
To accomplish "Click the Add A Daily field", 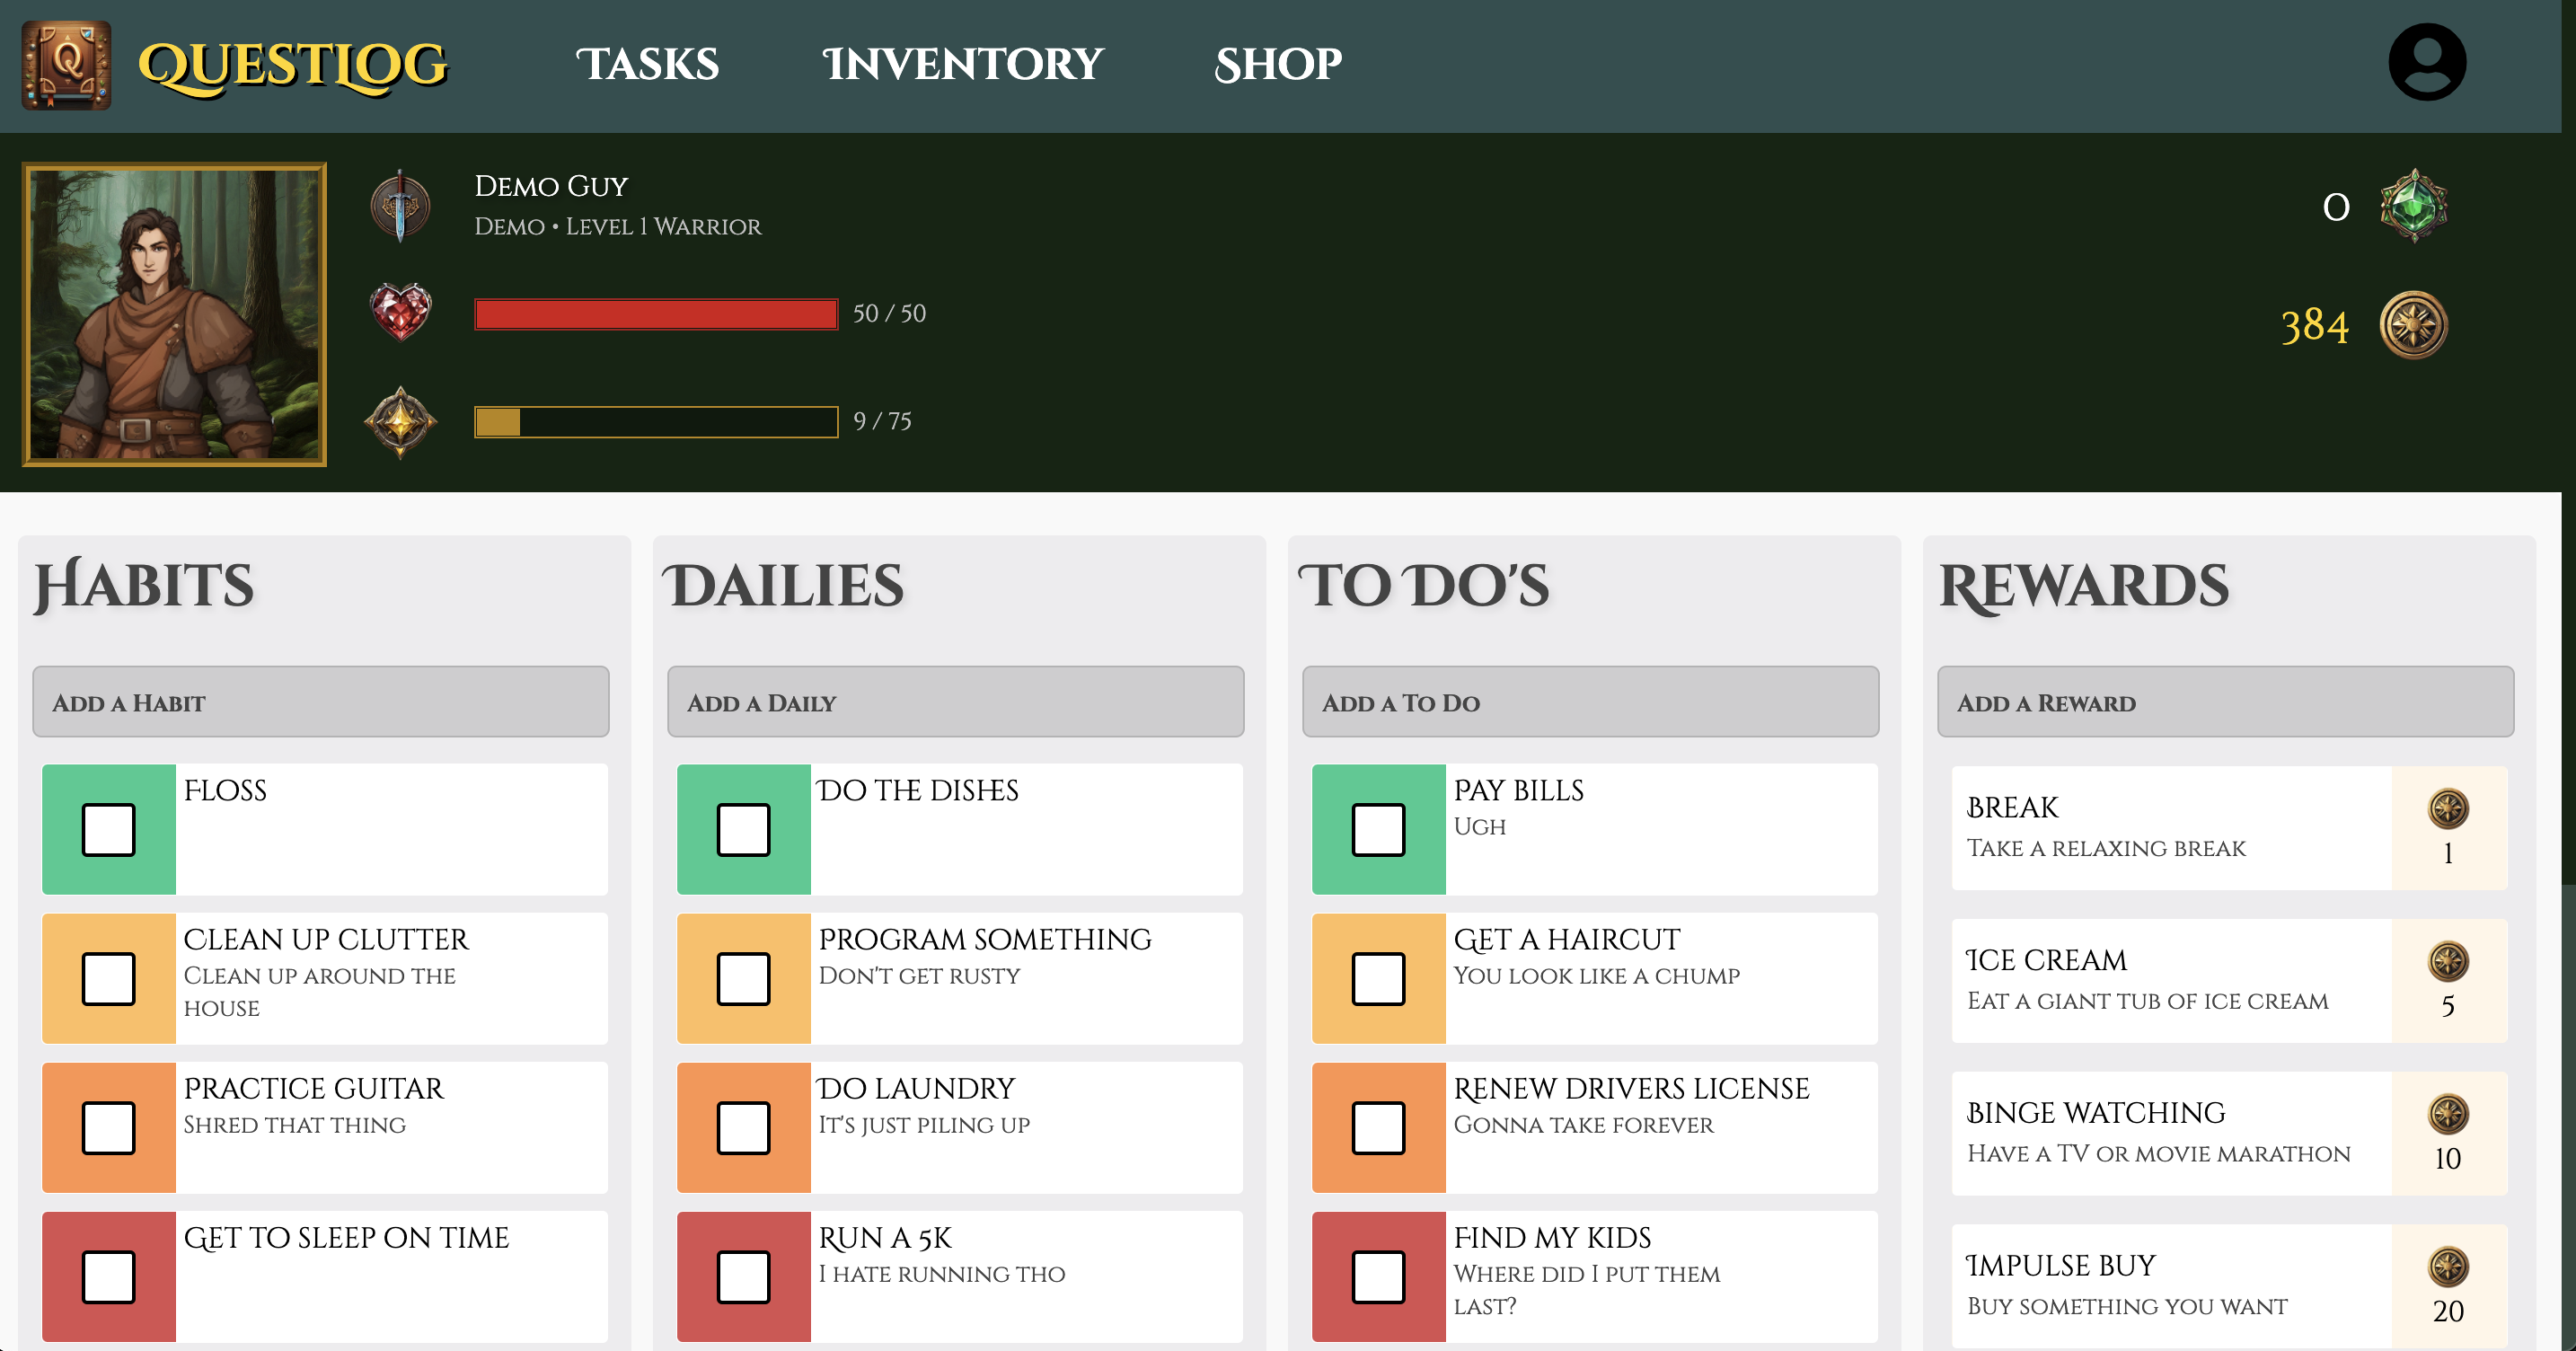I will [956, 702].
